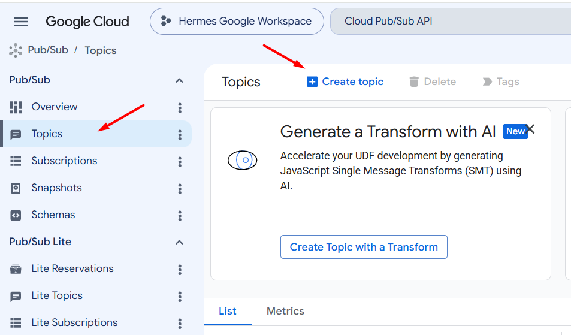
Task: Click the eye illustration on the AI card
Action: tap(242, 160)
